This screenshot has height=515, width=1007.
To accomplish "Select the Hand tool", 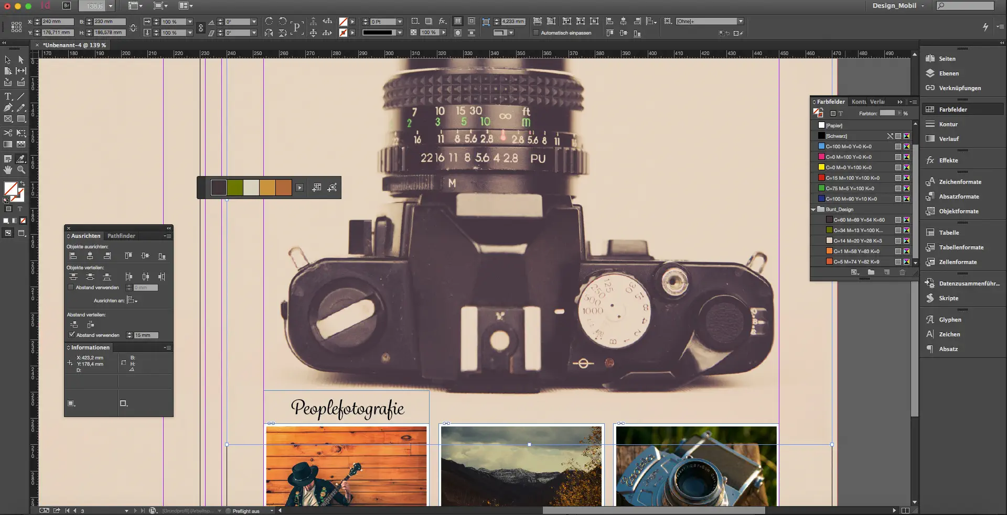I will pyautogui.click(x=8, y=170).
